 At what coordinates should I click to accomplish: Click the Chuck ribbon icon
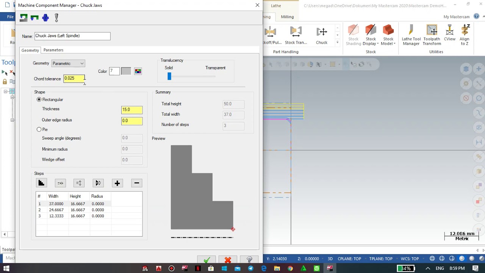tap(322, 35)
